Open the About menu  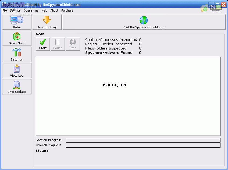coord(54,10)
